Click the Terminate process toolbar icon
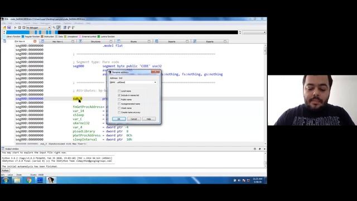This screenshot has height=201, width=357. 23,27
